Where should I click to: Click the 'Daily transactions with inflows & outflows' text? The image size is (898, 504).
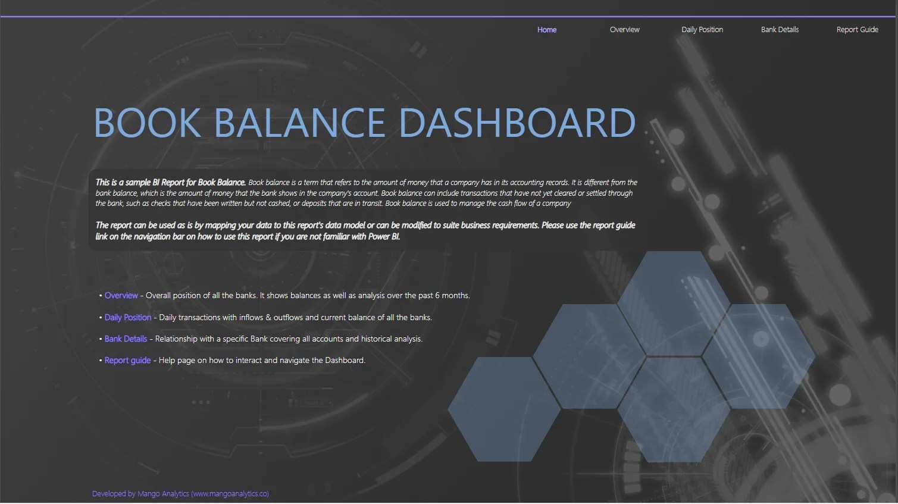(295, 318)
